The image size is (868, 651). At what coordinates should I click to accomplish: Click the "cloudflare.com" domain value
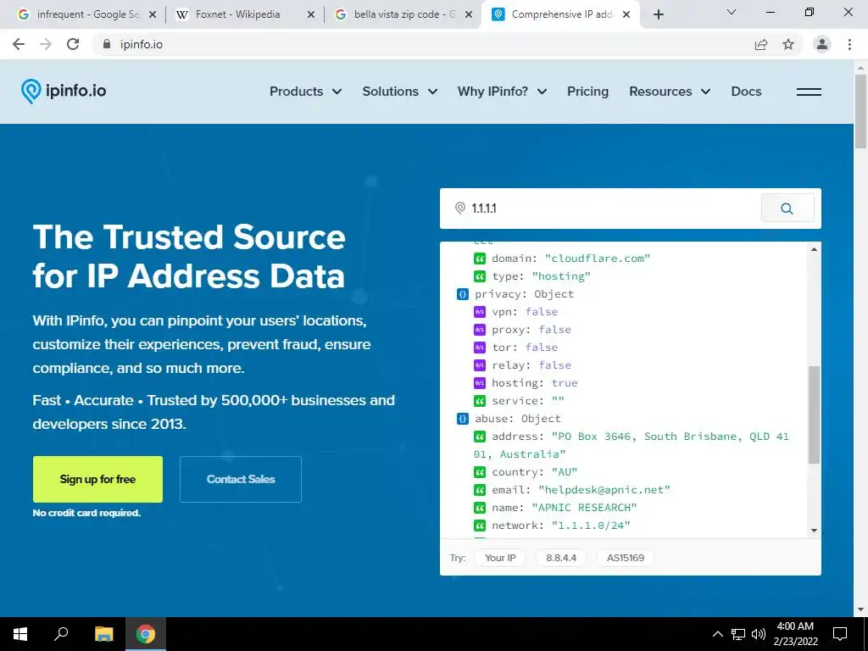click(598, 259)
